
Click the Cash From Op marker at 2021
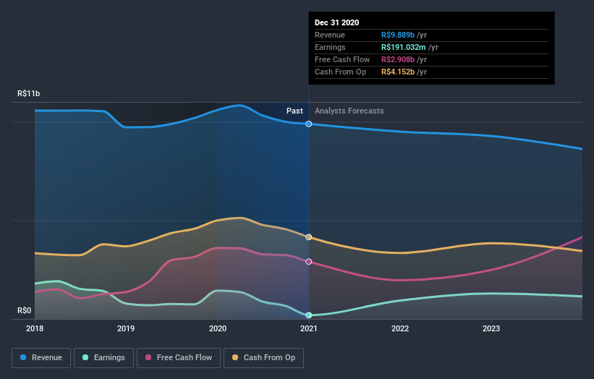[x=309, y=237]
